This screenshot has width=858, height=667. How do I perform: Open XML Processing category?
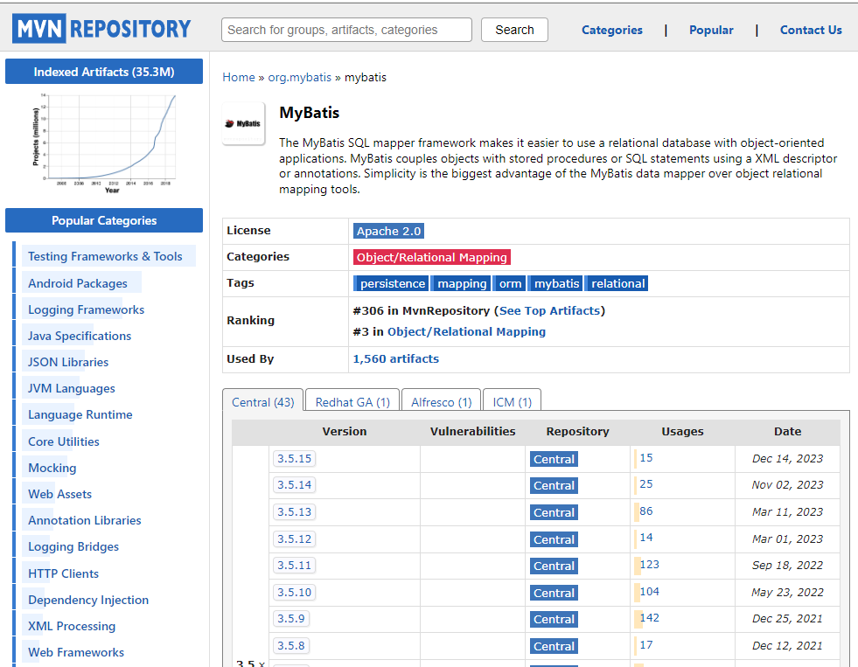[72, 627]
